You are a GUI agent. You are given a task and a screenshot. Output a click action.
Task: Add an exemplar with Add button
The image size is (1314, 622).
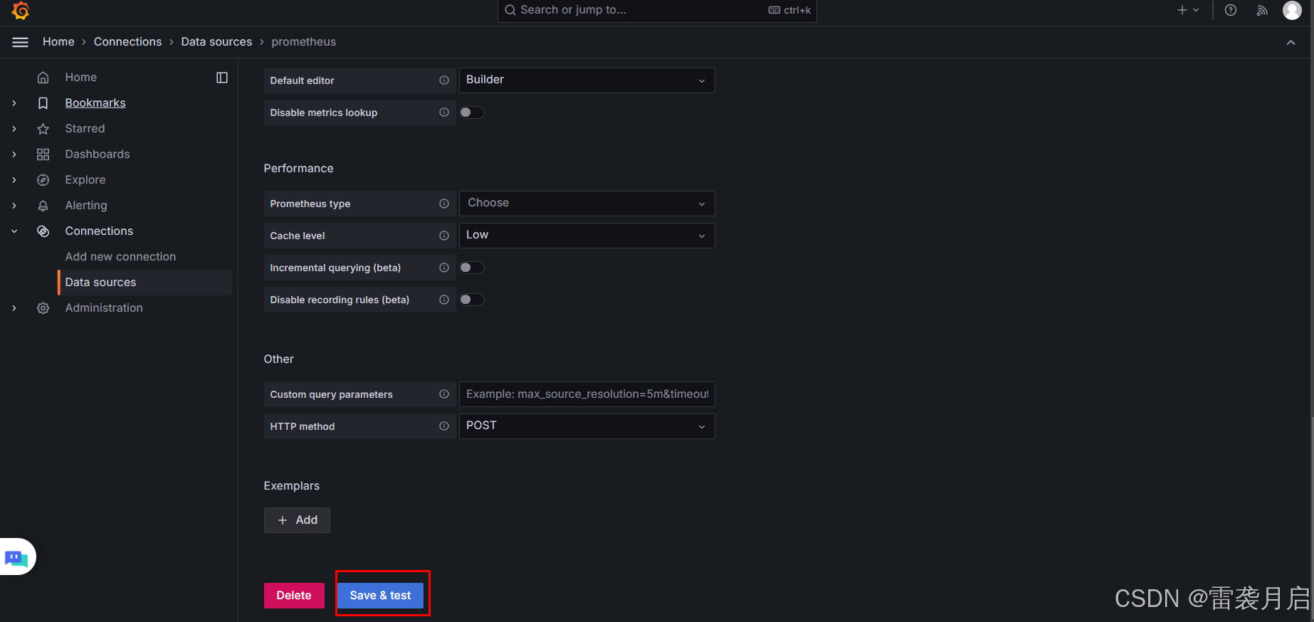[297, 520]
